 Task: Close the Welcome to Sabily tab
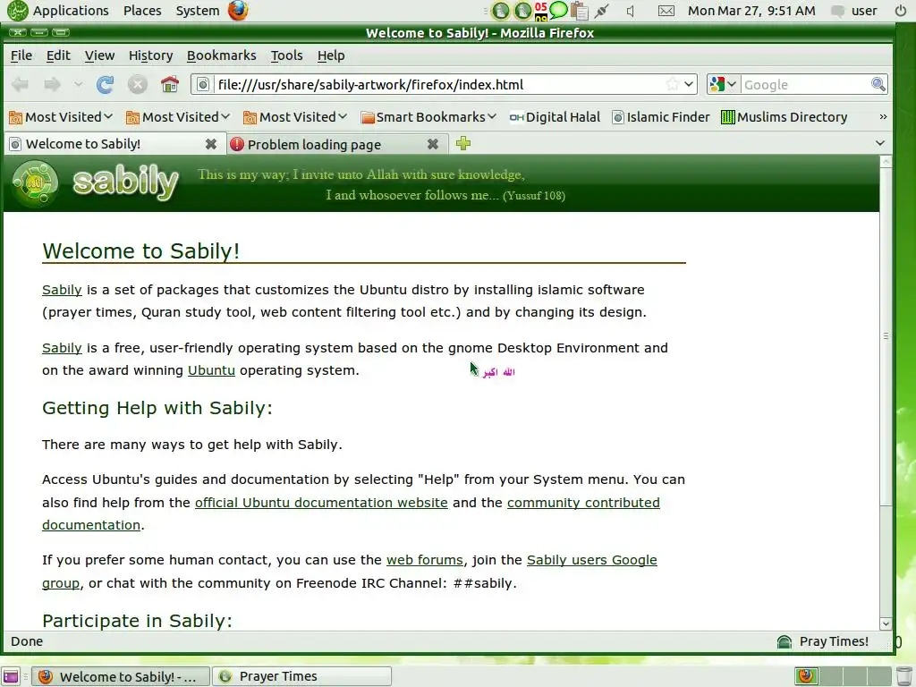tap(211, 144)
